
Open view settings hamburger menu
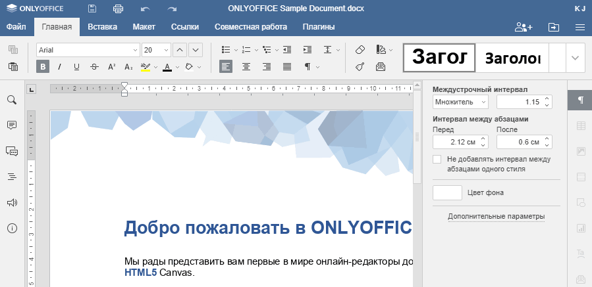(580, 27)
